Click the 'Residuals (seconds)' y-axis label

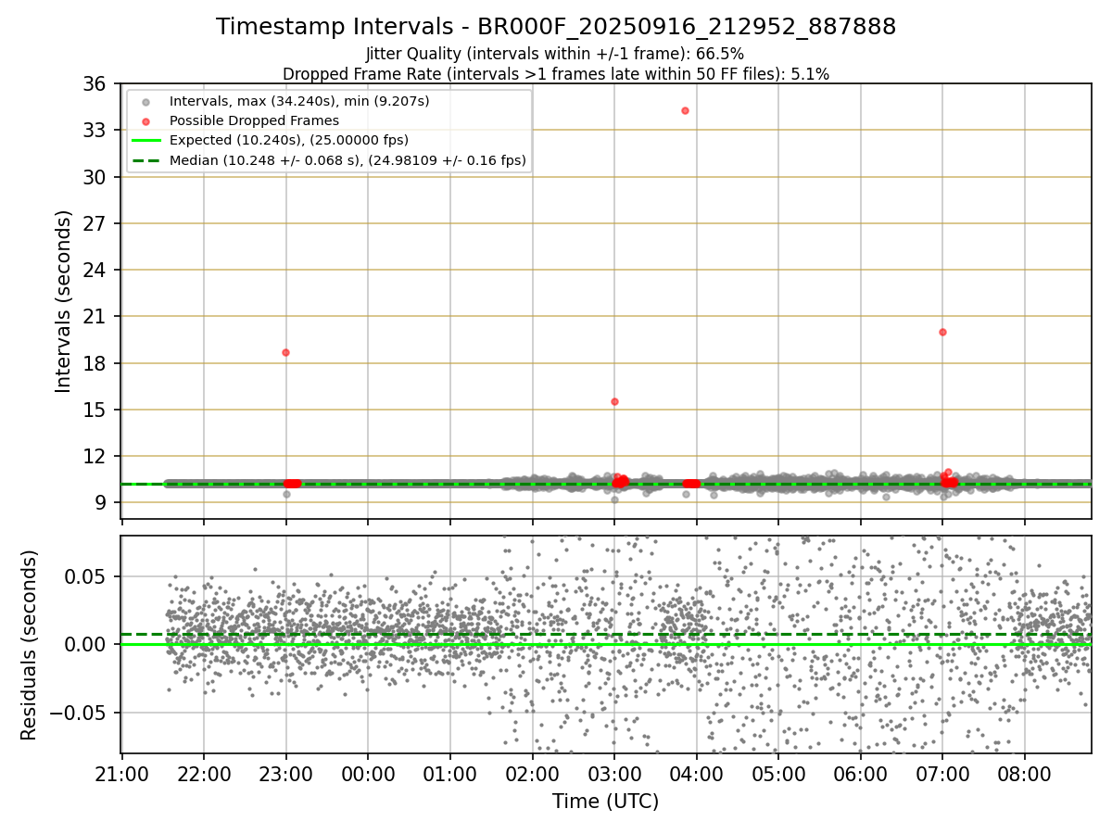coord(30,645)
